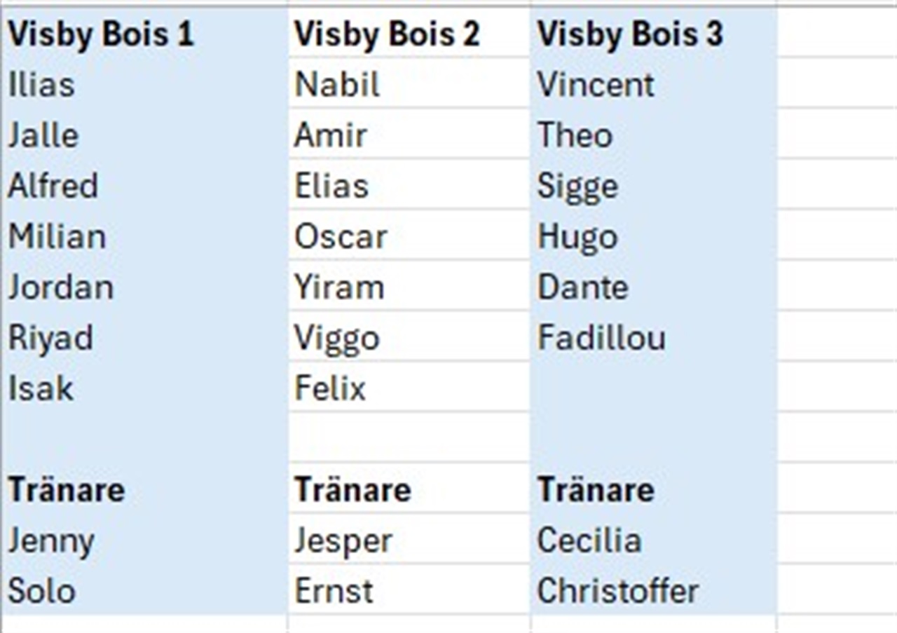Select the Visby Bois 3 header cell
Viewport: 897px width, 633px height.
(653, 34)
